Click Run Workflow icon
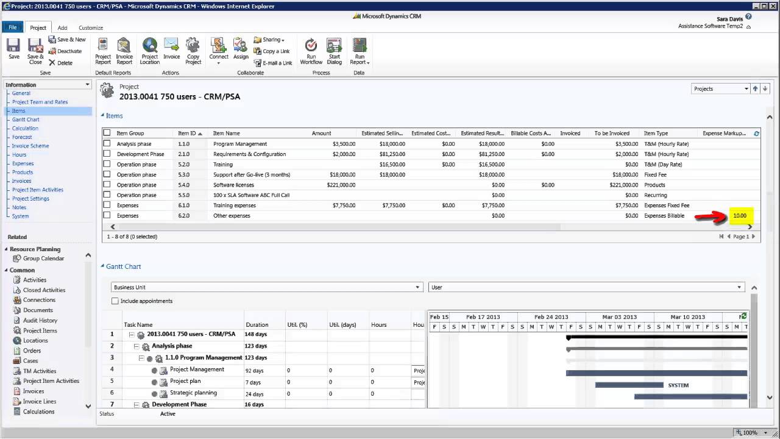This screenshot has width=780, height=439. [x=311, y=51]
